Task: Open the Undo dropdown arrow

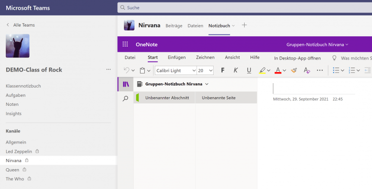Action: click(133, 71)
